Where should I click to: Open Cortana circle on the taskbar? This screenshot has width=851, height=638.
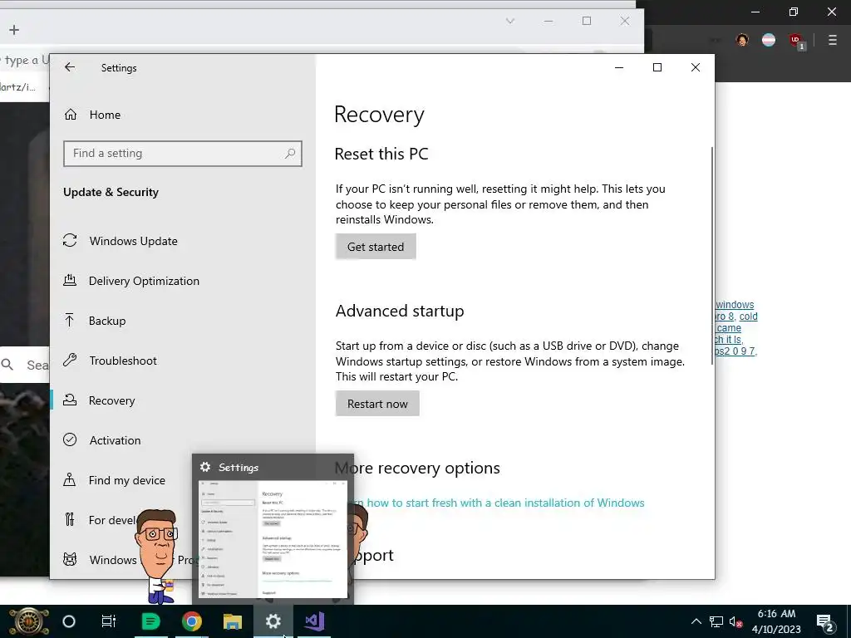[69, 621]
